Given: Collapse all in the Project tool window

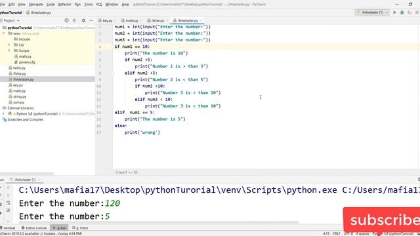Looking at the screenshot, I should click(74, 20).
